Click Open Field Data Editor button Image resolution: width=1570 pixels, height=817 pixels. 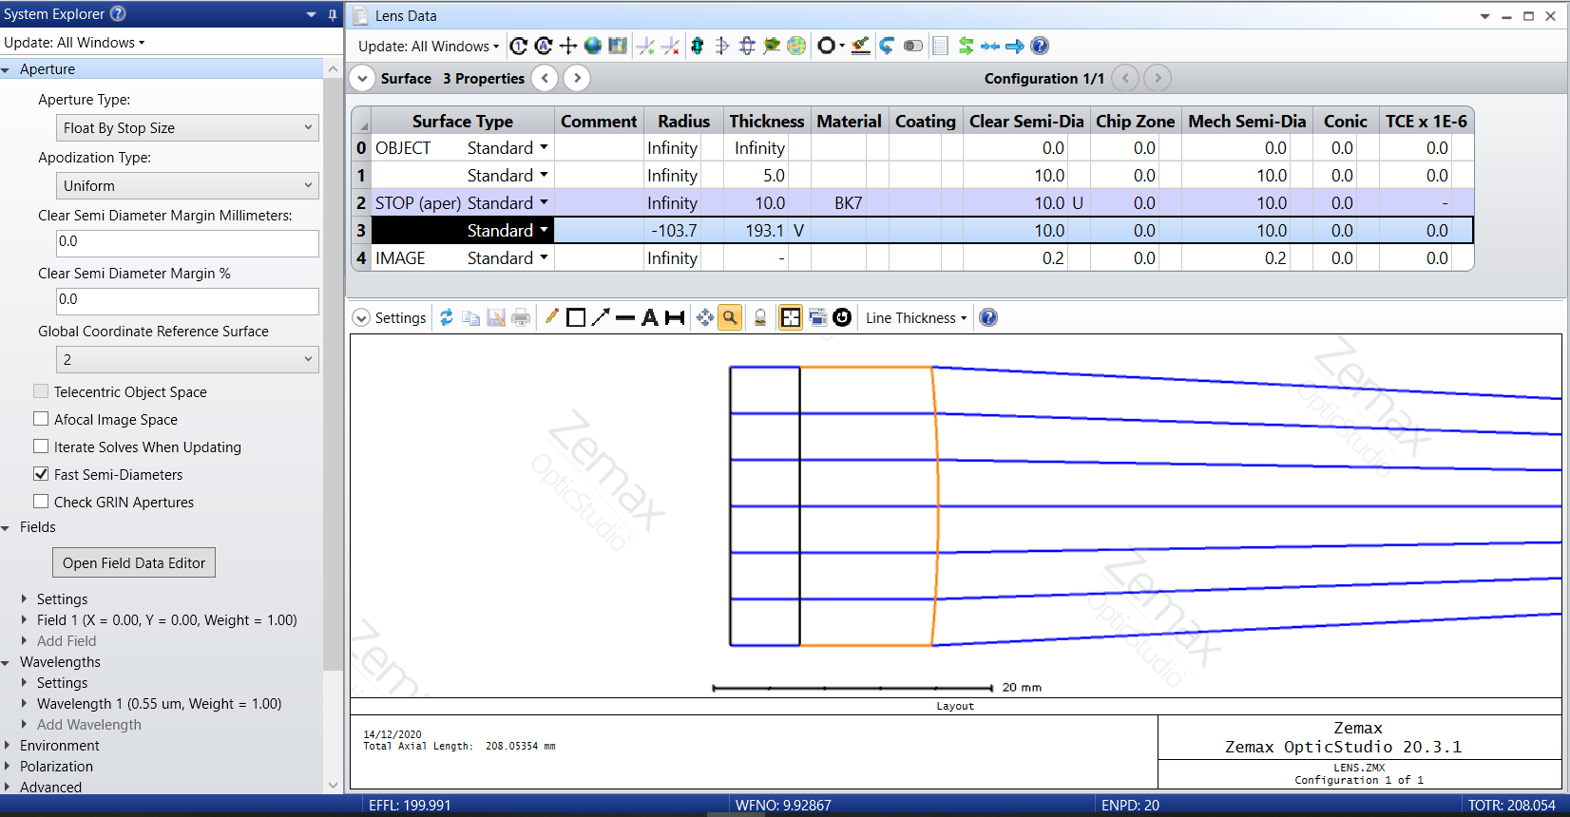(134, 563)
